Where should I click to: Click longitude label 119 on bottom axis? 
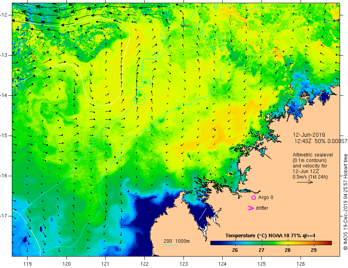pyautogui.click(x=27, y=264)
